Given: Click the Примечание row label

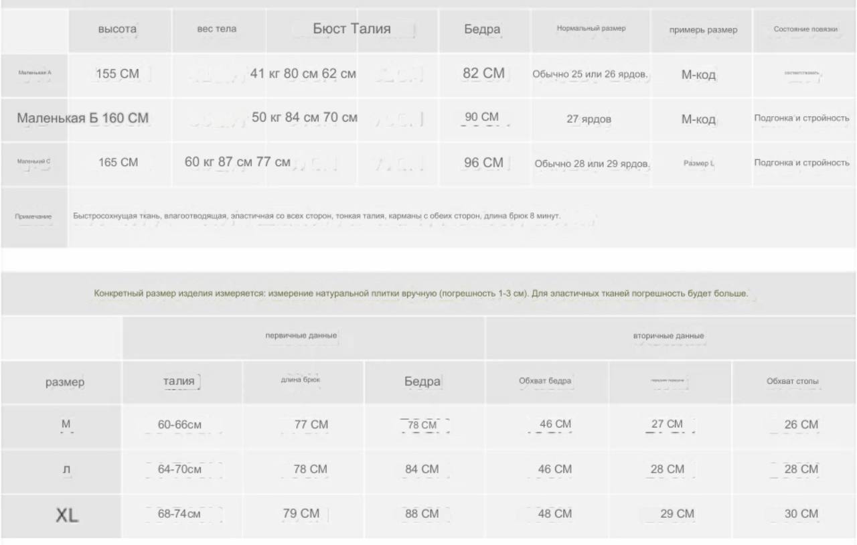Looking at the screenshot, I should pos(33,216).
